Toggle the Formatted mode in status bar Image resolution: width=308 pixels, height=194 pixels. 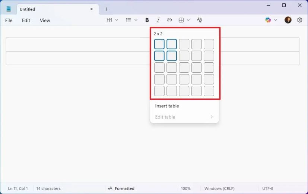click(121, 188)
